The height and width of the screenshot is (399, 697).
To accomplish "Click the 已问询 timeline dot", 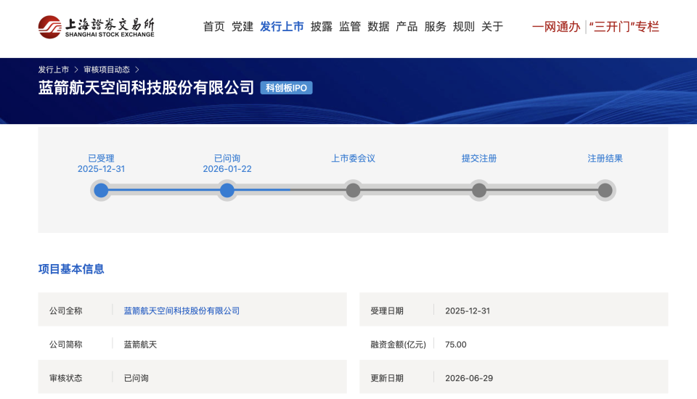I will click(x=227, y=191).
